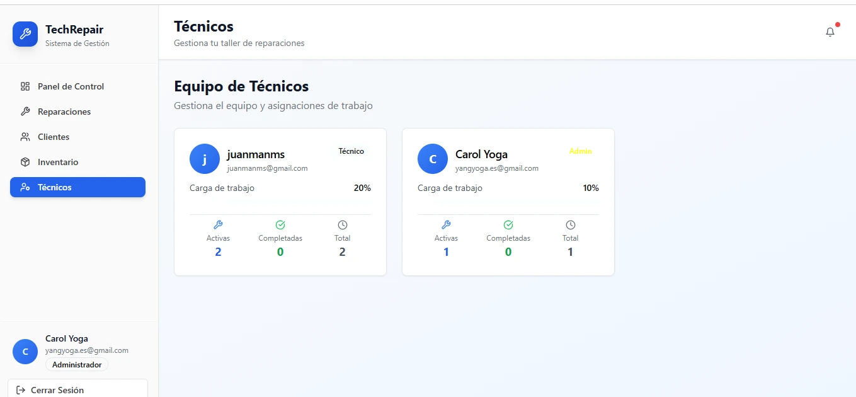Image resolution: width=856 pixels, height=397 pixels.
Task: Open the Clientes section
Action: click(77, 137)
